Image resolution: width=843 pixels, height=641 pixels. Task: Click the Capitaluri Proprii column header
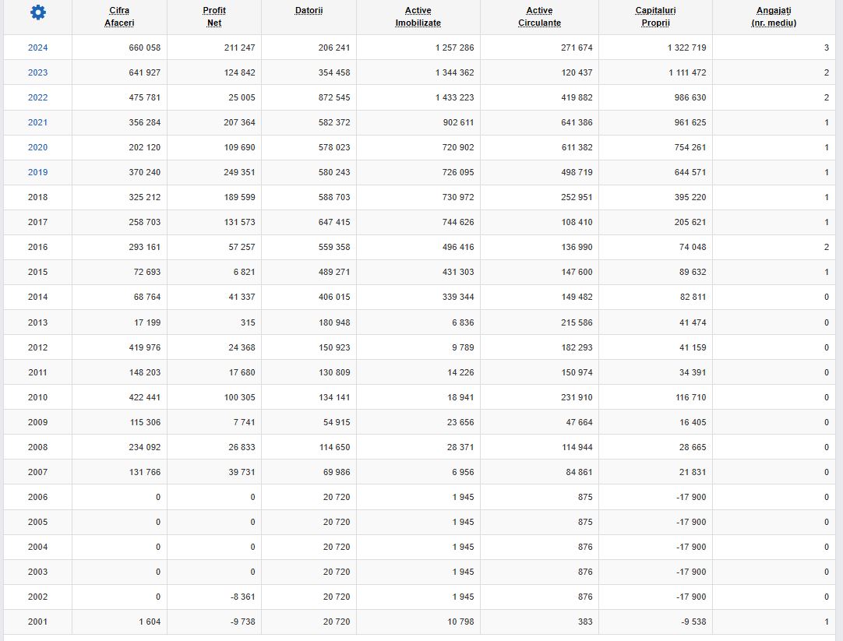click(655, 16)
